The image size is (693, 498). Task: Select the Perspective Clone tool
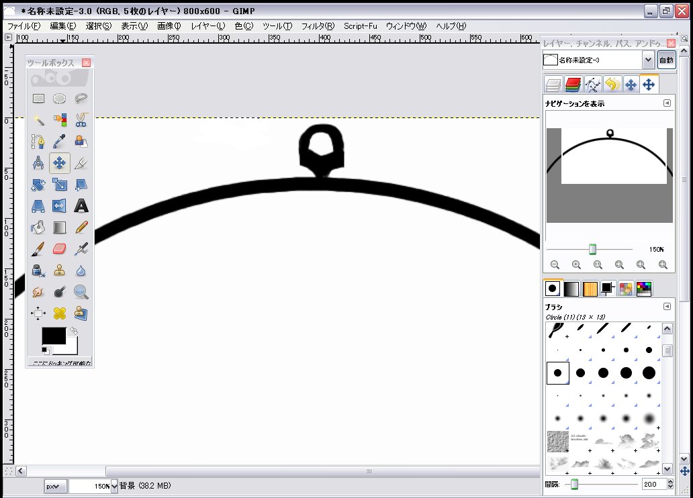point(81,313)
